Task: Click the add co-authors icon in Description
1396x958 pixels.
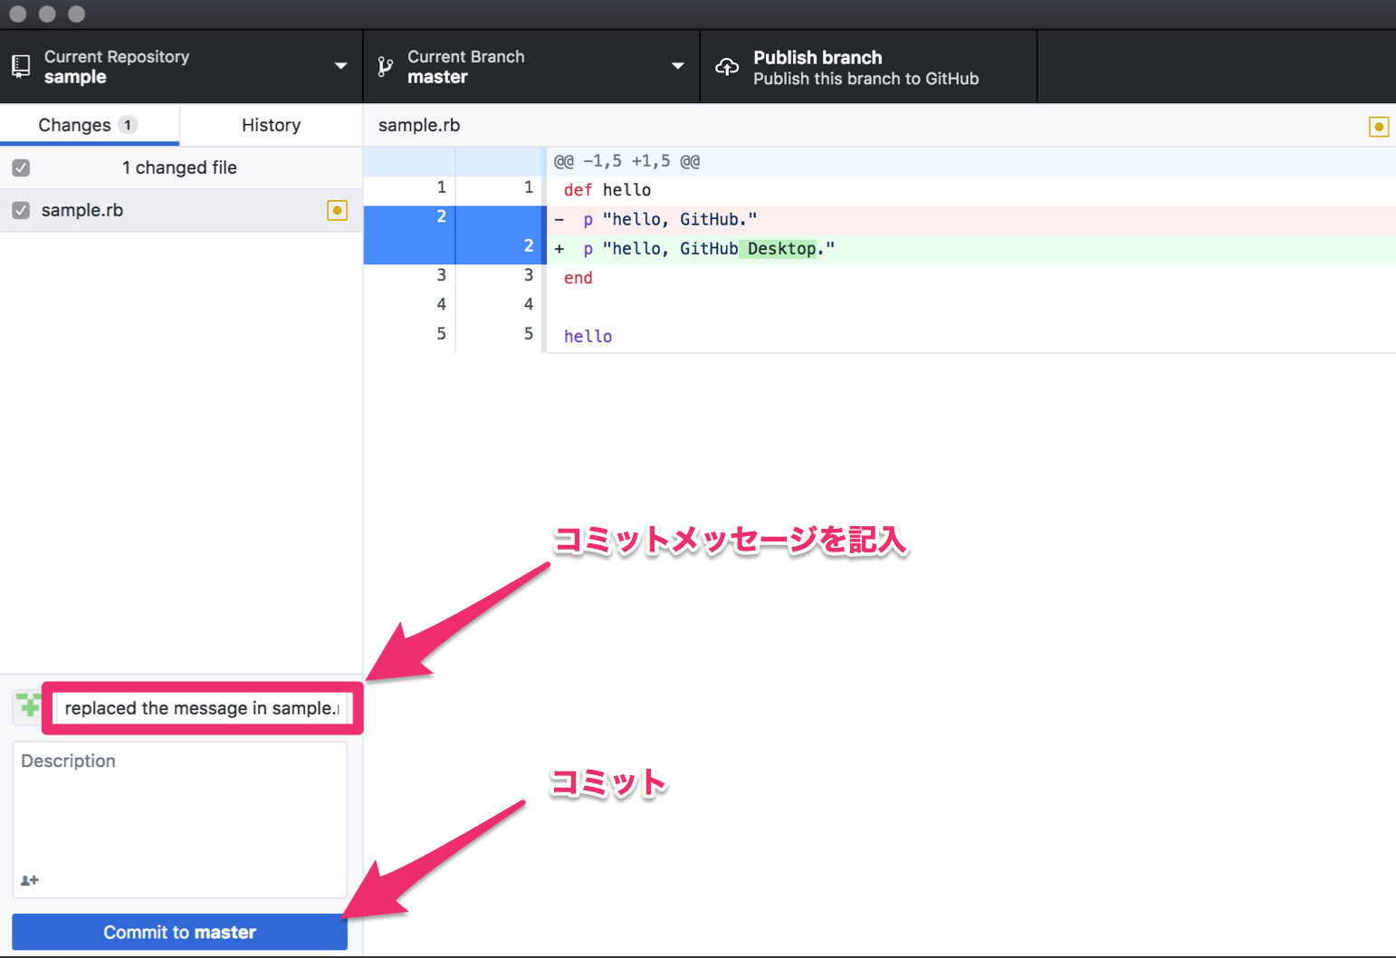Action: 30,880
